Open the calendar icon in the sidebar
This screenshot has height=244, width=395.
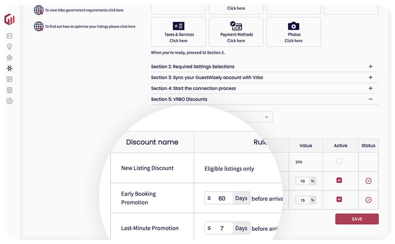pyautogui.click(x=10, y=36)
